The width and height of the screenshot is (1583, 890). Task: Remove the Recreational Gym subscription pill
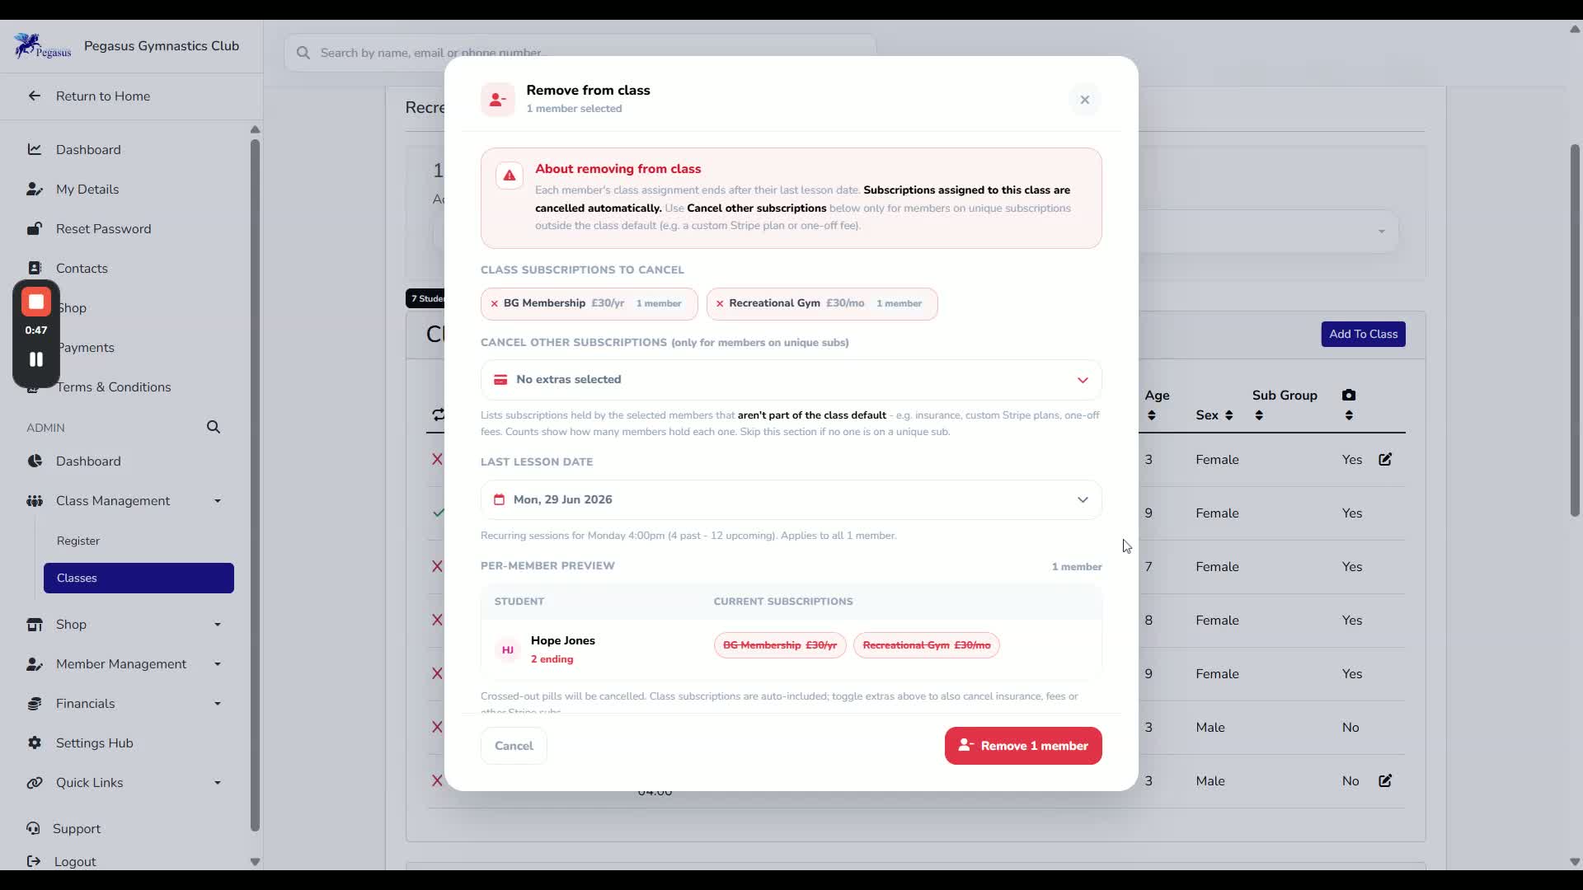720,303
